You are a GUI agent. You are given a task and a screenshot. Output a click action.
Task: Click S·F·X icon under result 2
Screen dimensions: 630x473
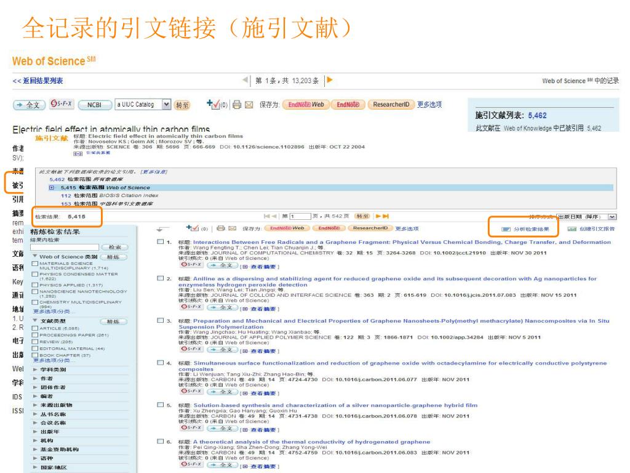click(191, 307)
